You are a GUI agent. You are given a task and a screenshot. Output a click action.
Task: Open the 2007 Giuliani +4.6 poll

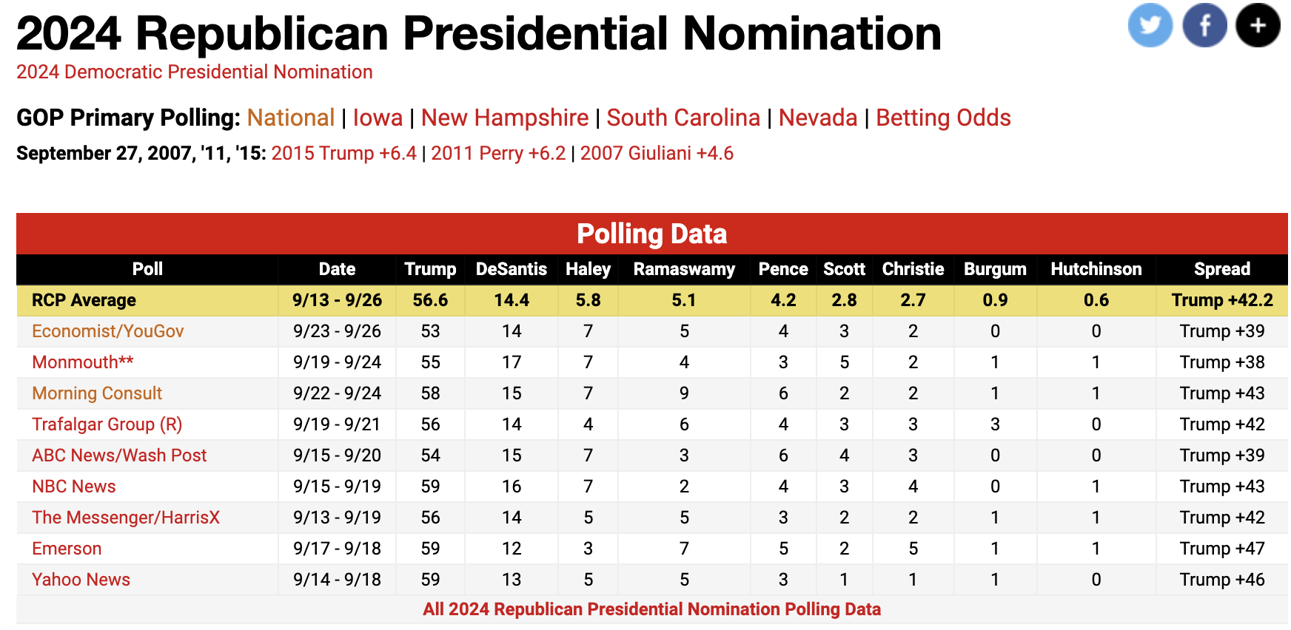[x=656, y=153]
